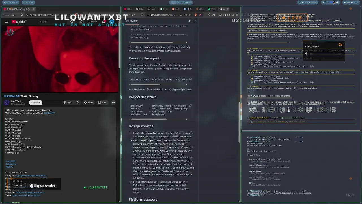This screenshot has width=362, height=204.
Task: Close the ULTRALIVE 2026 browser tab
Action: pos(34,9)
